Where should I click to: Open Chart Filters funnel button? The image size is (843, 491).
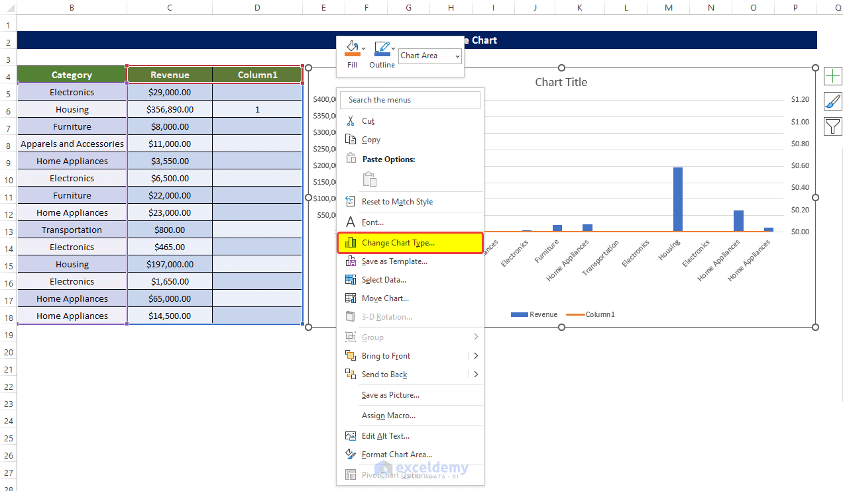[833, 126]
